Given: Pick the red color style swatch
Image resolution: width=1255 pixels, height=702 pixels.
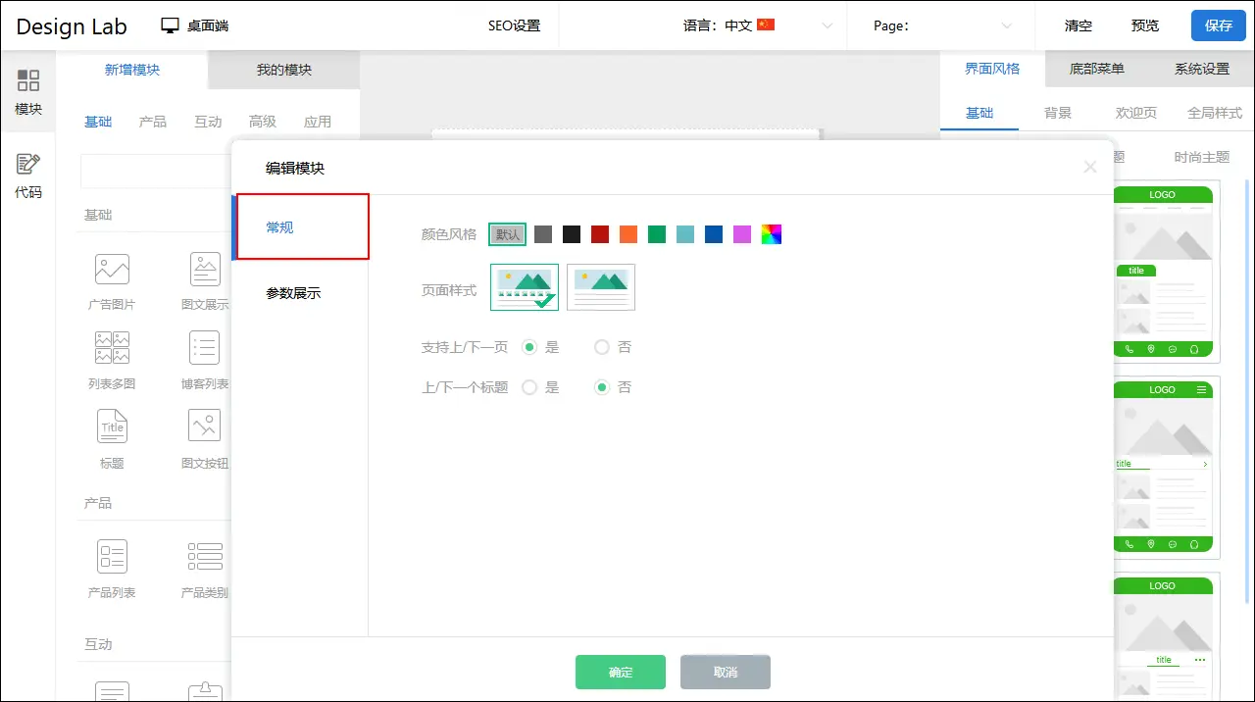Looking at the screenshot, I should (600, 234).
